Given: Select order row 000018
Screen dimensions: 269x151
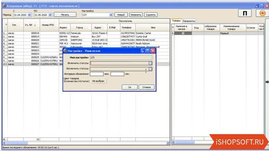Looking at the screenshot, I should click(x=86, y=33).
